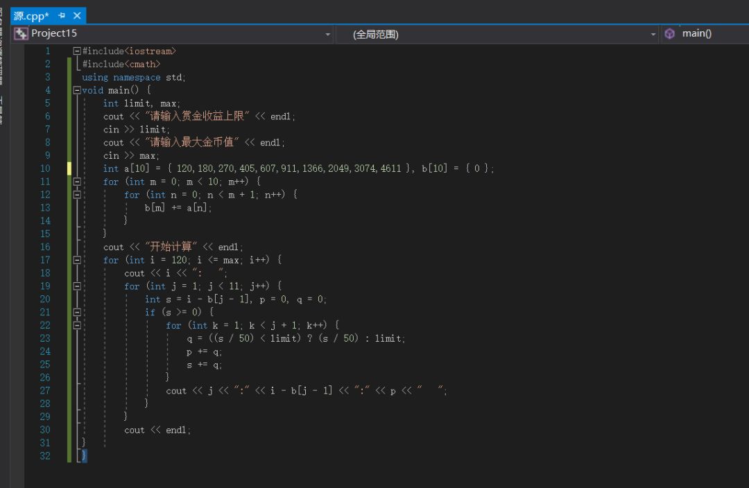Collapse the if (s >= 0) block on line 21

tap(77, 313)
